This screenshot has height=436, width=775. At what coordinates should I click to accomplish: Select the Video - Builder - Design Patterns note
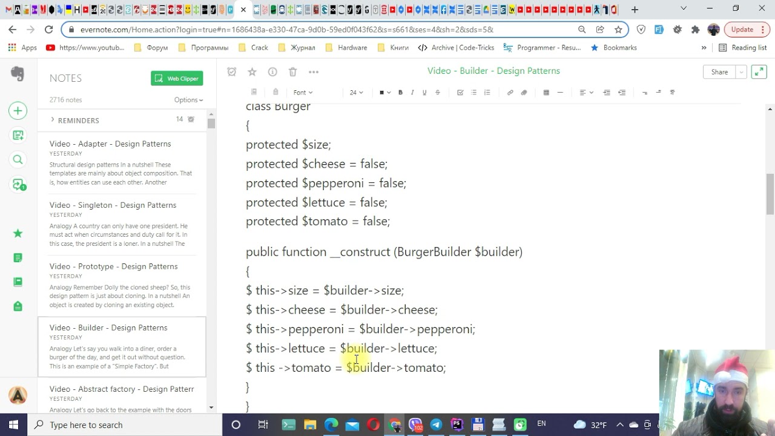pos(122,346)
